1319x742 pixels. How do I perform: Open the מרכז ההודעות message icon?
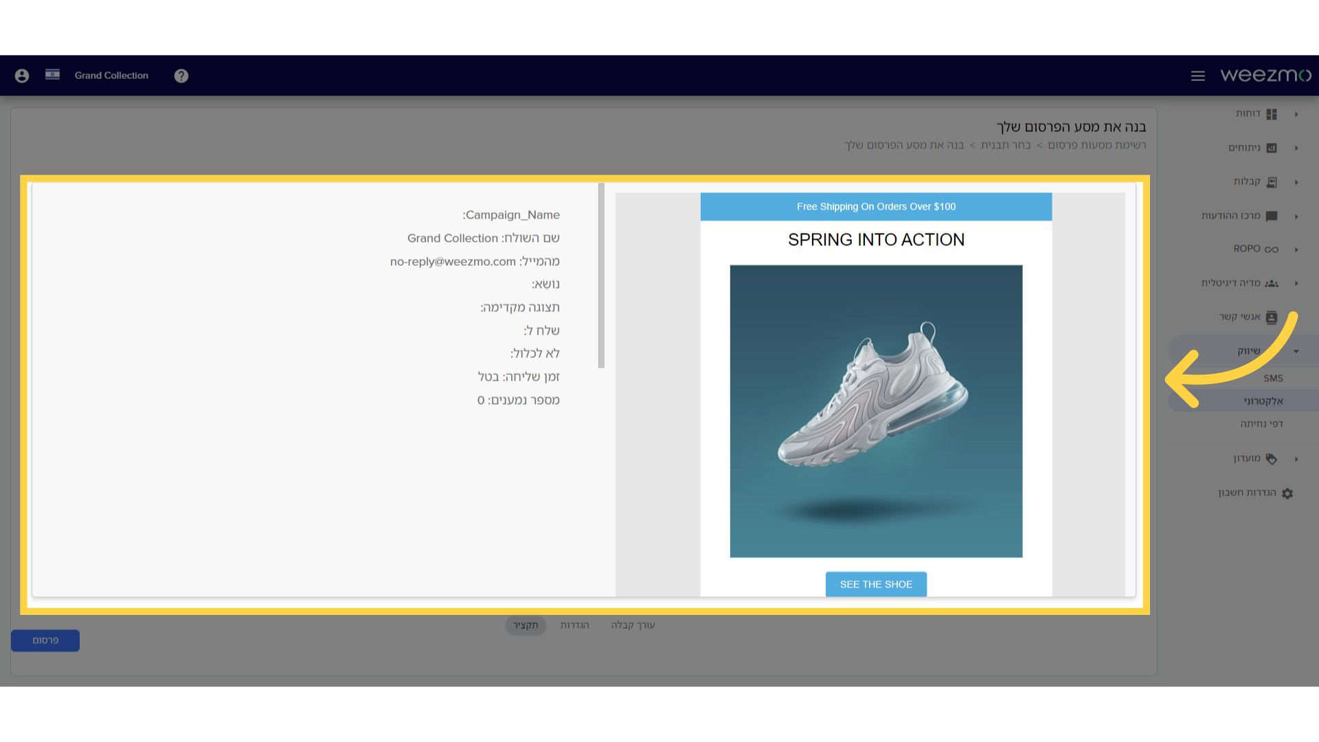tap(1272, 216)
